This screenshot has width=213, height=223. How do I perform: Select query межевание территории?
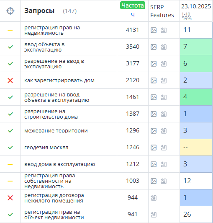click(x=56, y=131)
